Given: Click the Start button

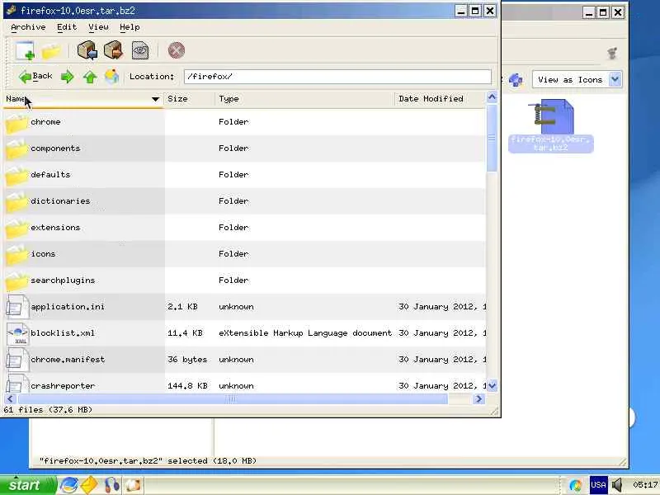Looking at the screenshot, I should click(x=28, y=485).
